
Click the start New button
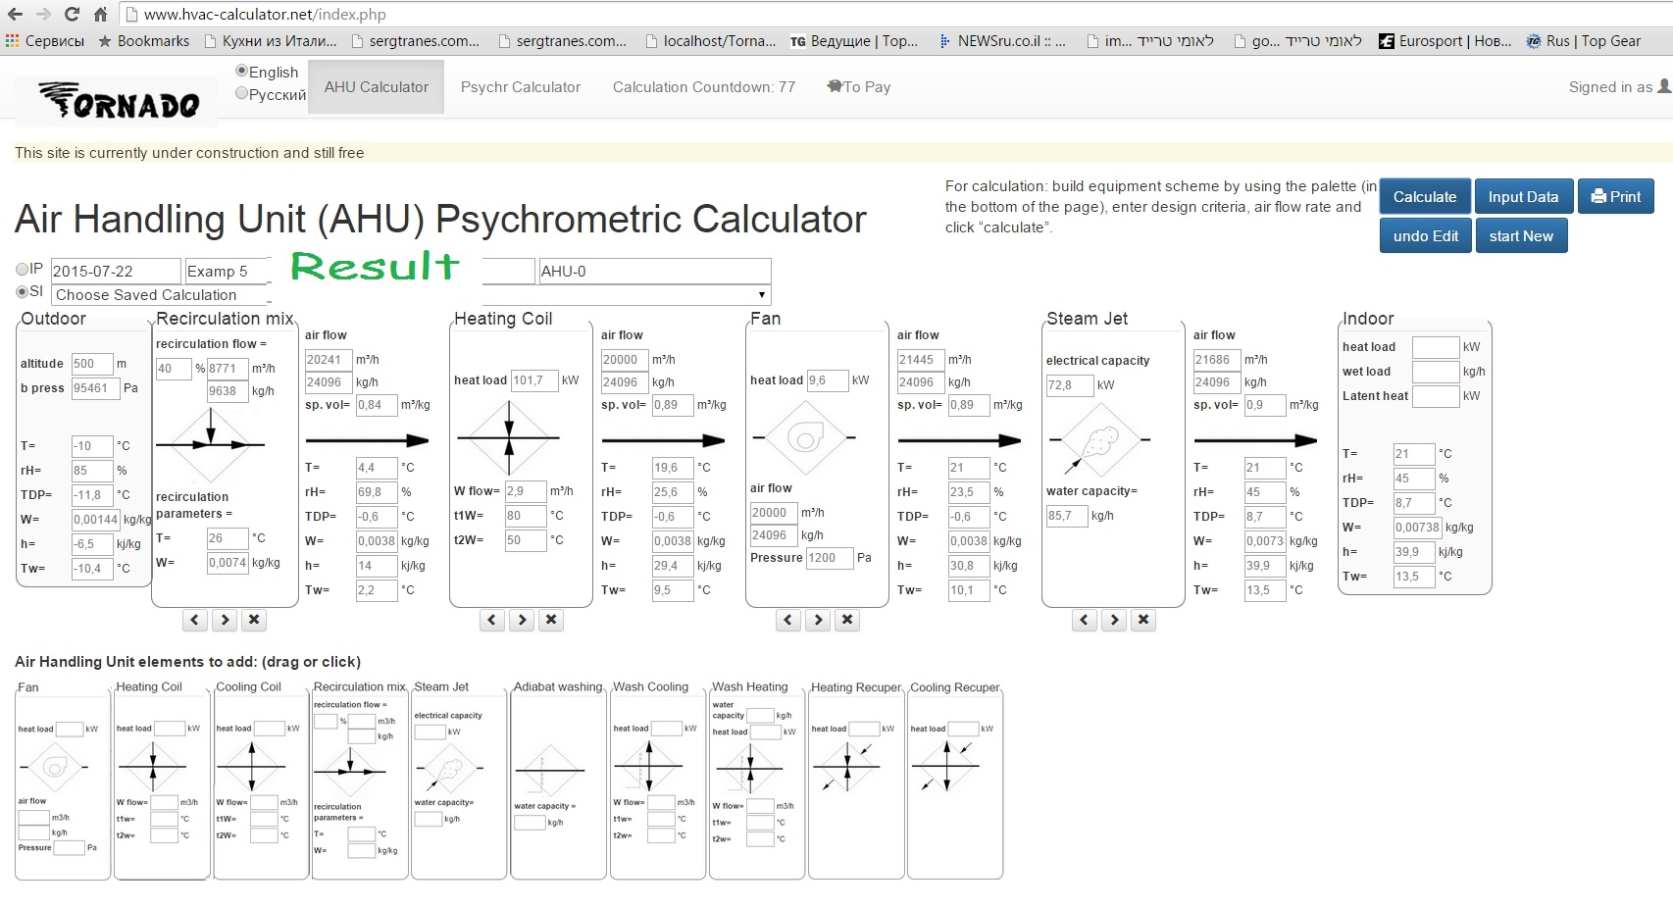coord(1521,235)
